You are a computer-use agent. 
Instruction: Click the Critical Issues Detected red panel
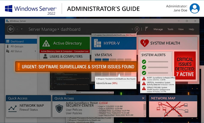coord(185,65)
